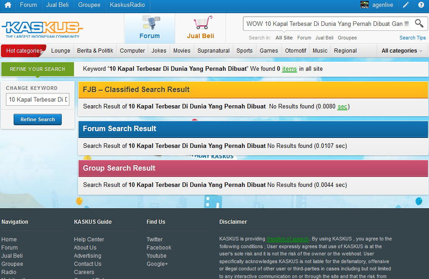Open the Music category
The width and height of the screenshot is (429, 279).
point(320,51)
